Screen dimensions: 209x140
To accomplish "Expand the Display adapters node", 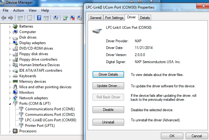I will (10, 43).
